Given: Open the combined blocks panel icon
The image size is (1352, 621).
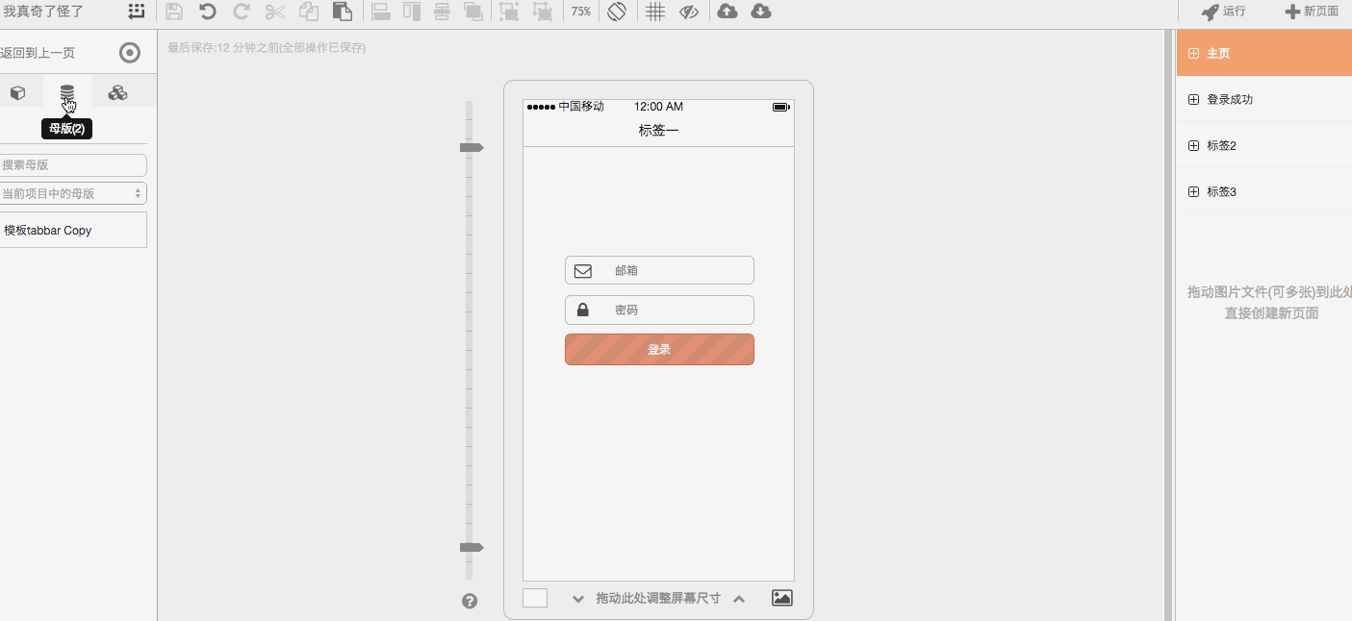Looking at the screenshot, I should tap(117, 92).
